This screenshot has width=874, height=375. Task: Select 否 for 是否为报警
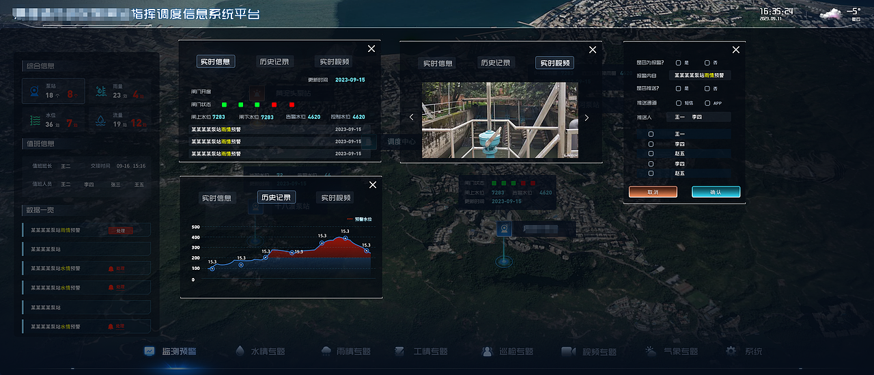707,62
